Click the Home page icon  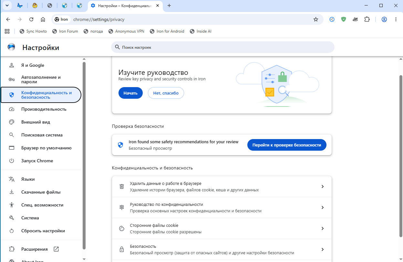pos(43,19)
